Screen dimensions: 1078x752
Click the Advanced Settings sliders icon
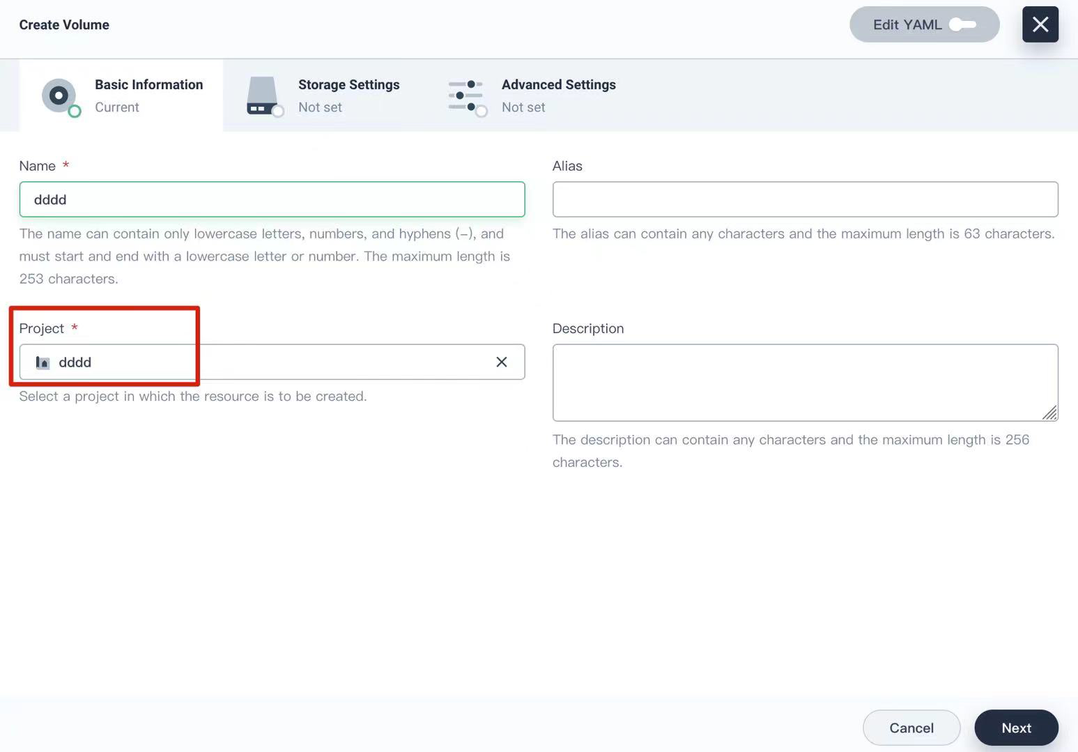coord(465,95)
